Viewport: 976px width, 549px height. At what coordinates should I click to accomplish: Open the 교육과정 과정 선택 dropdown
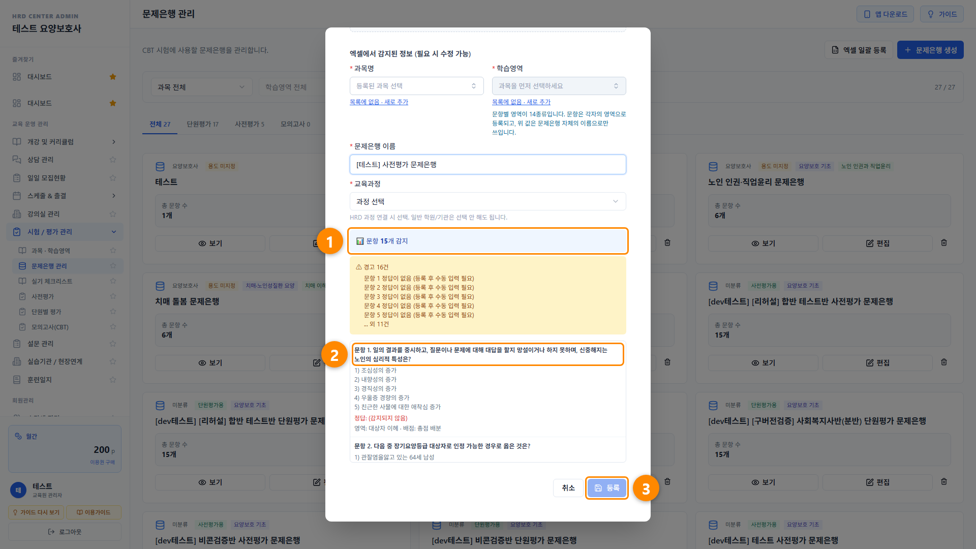pos(487,201)
